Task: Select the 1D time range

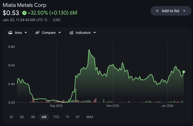Action: pyautogui.click(x=11, y=117)
